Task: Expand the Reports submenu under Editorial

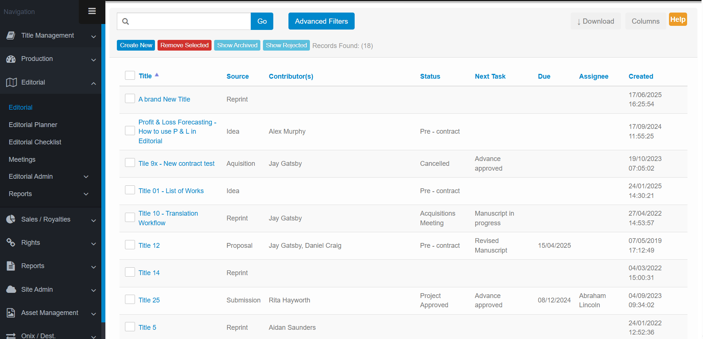Action: [86, 194]
